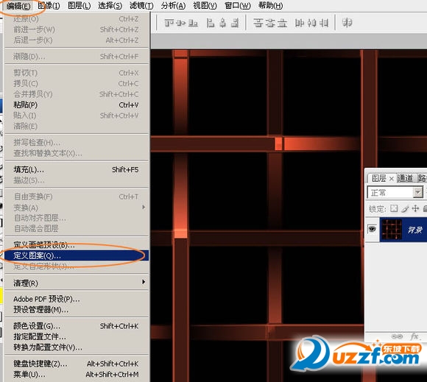Click the align vertical centers icon
The width and height of the screenshot is (427, 382).
pyautogui.click(x=181, y=23)
